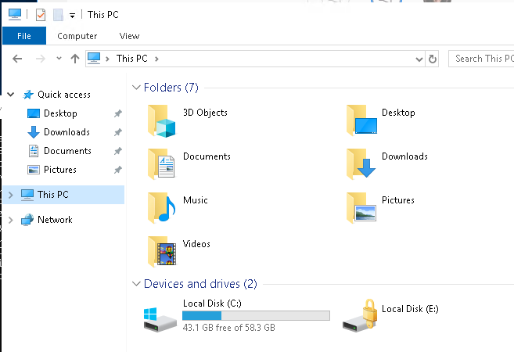Click the New folder icon in title bar
This screenshot has height=352, width=514.
point(57,14)
